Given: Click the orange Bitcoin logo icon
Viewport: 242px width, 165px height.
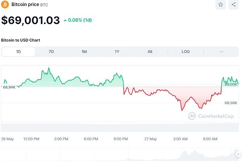Looking at the screenshot, I should point(5,5).
